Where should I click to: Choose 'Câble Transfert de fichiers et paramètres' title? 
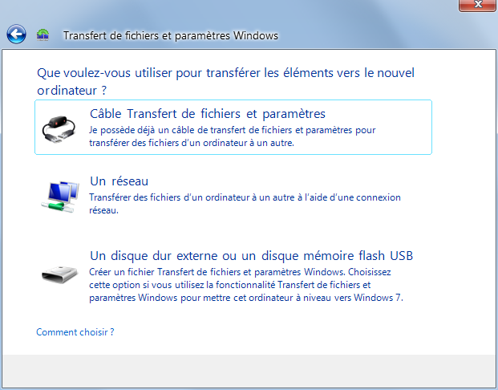208,114
